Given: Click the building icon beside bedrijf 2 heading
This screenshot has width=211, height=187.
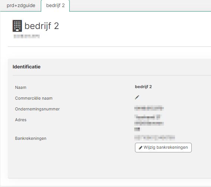Looking at the screenshot, I should [x=17, y=26].
